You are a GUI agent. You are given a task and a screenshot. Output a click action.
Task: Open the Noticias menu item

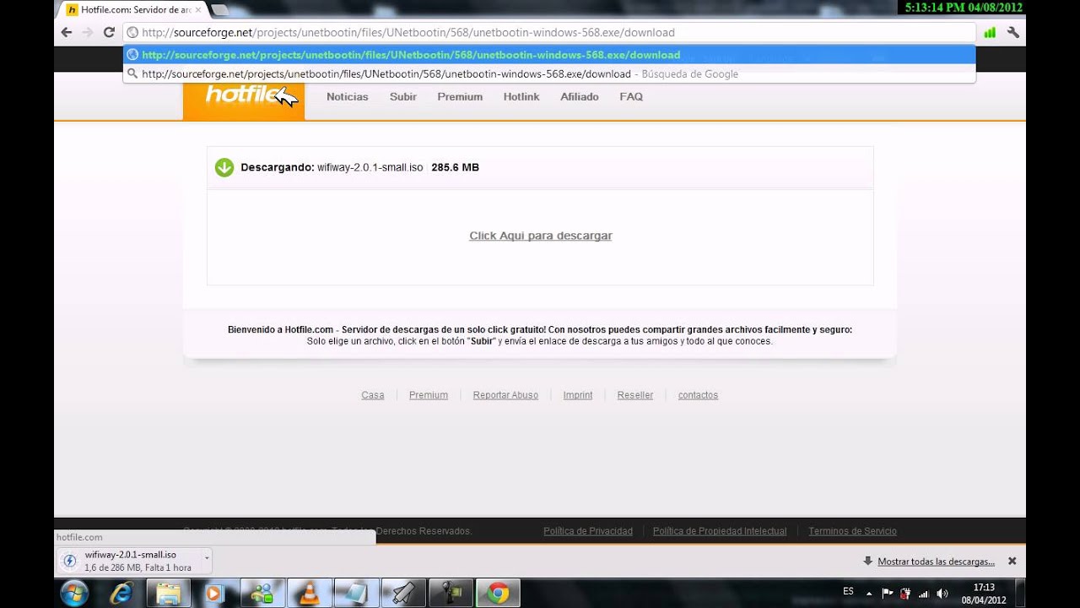[x=348, y=96]
